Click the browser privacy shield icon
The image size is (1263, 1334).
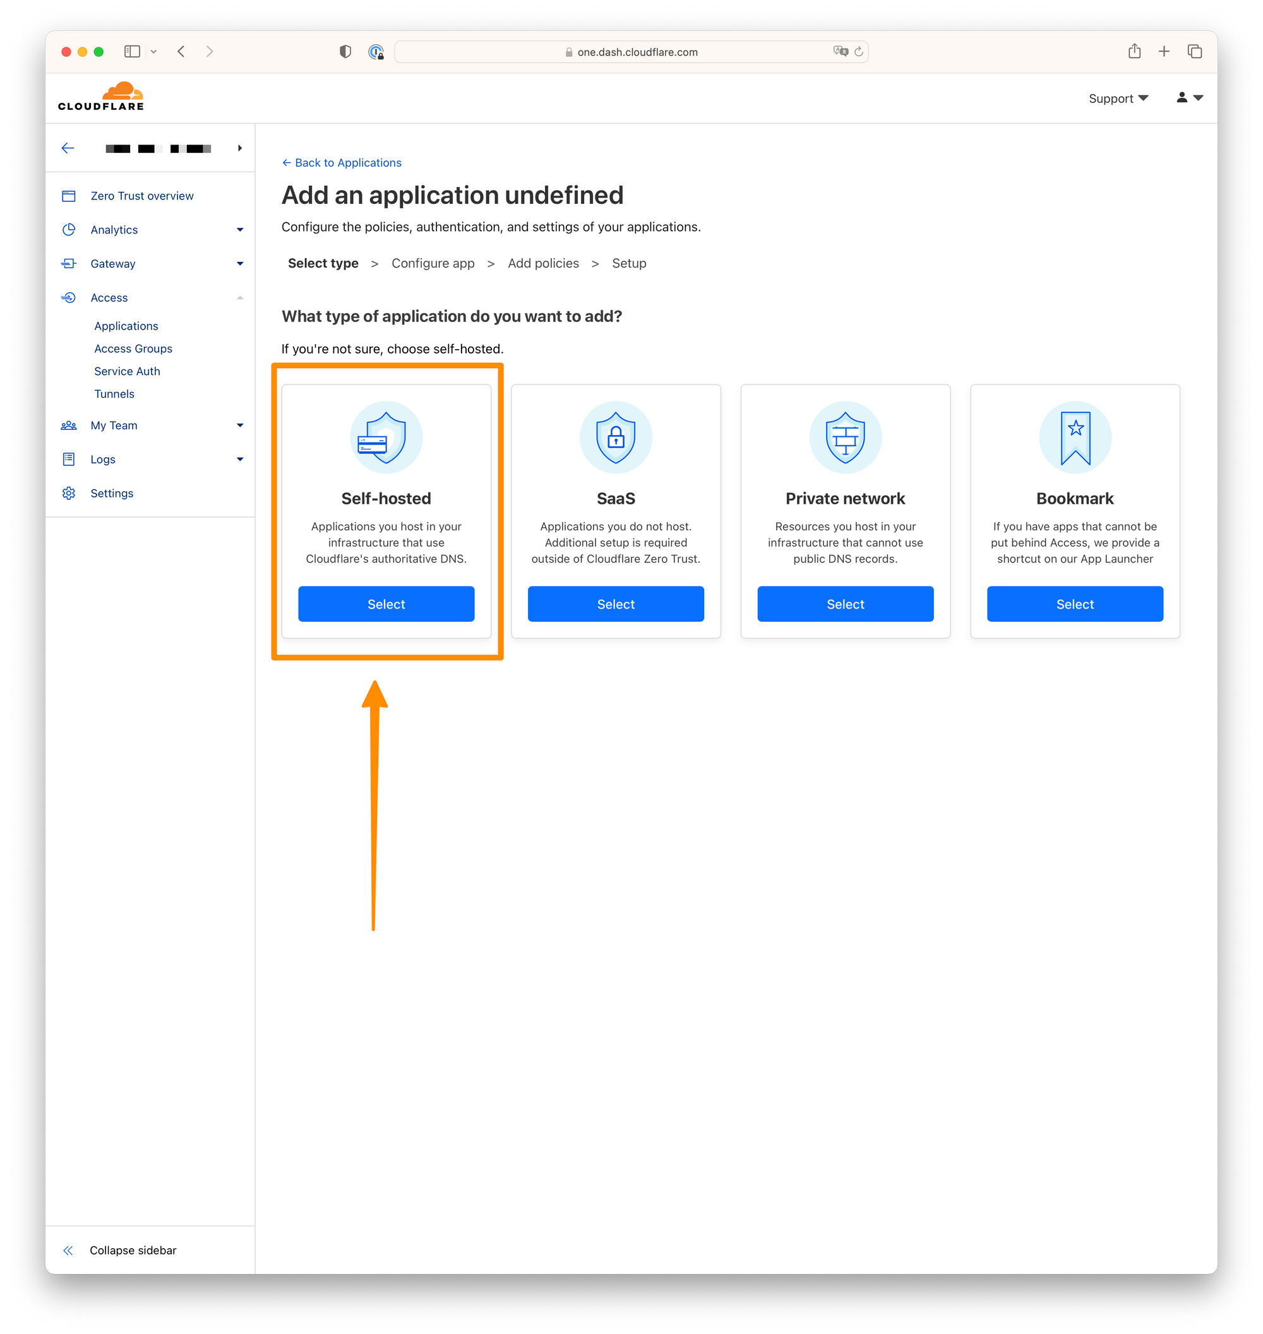[x=345, y=52]
